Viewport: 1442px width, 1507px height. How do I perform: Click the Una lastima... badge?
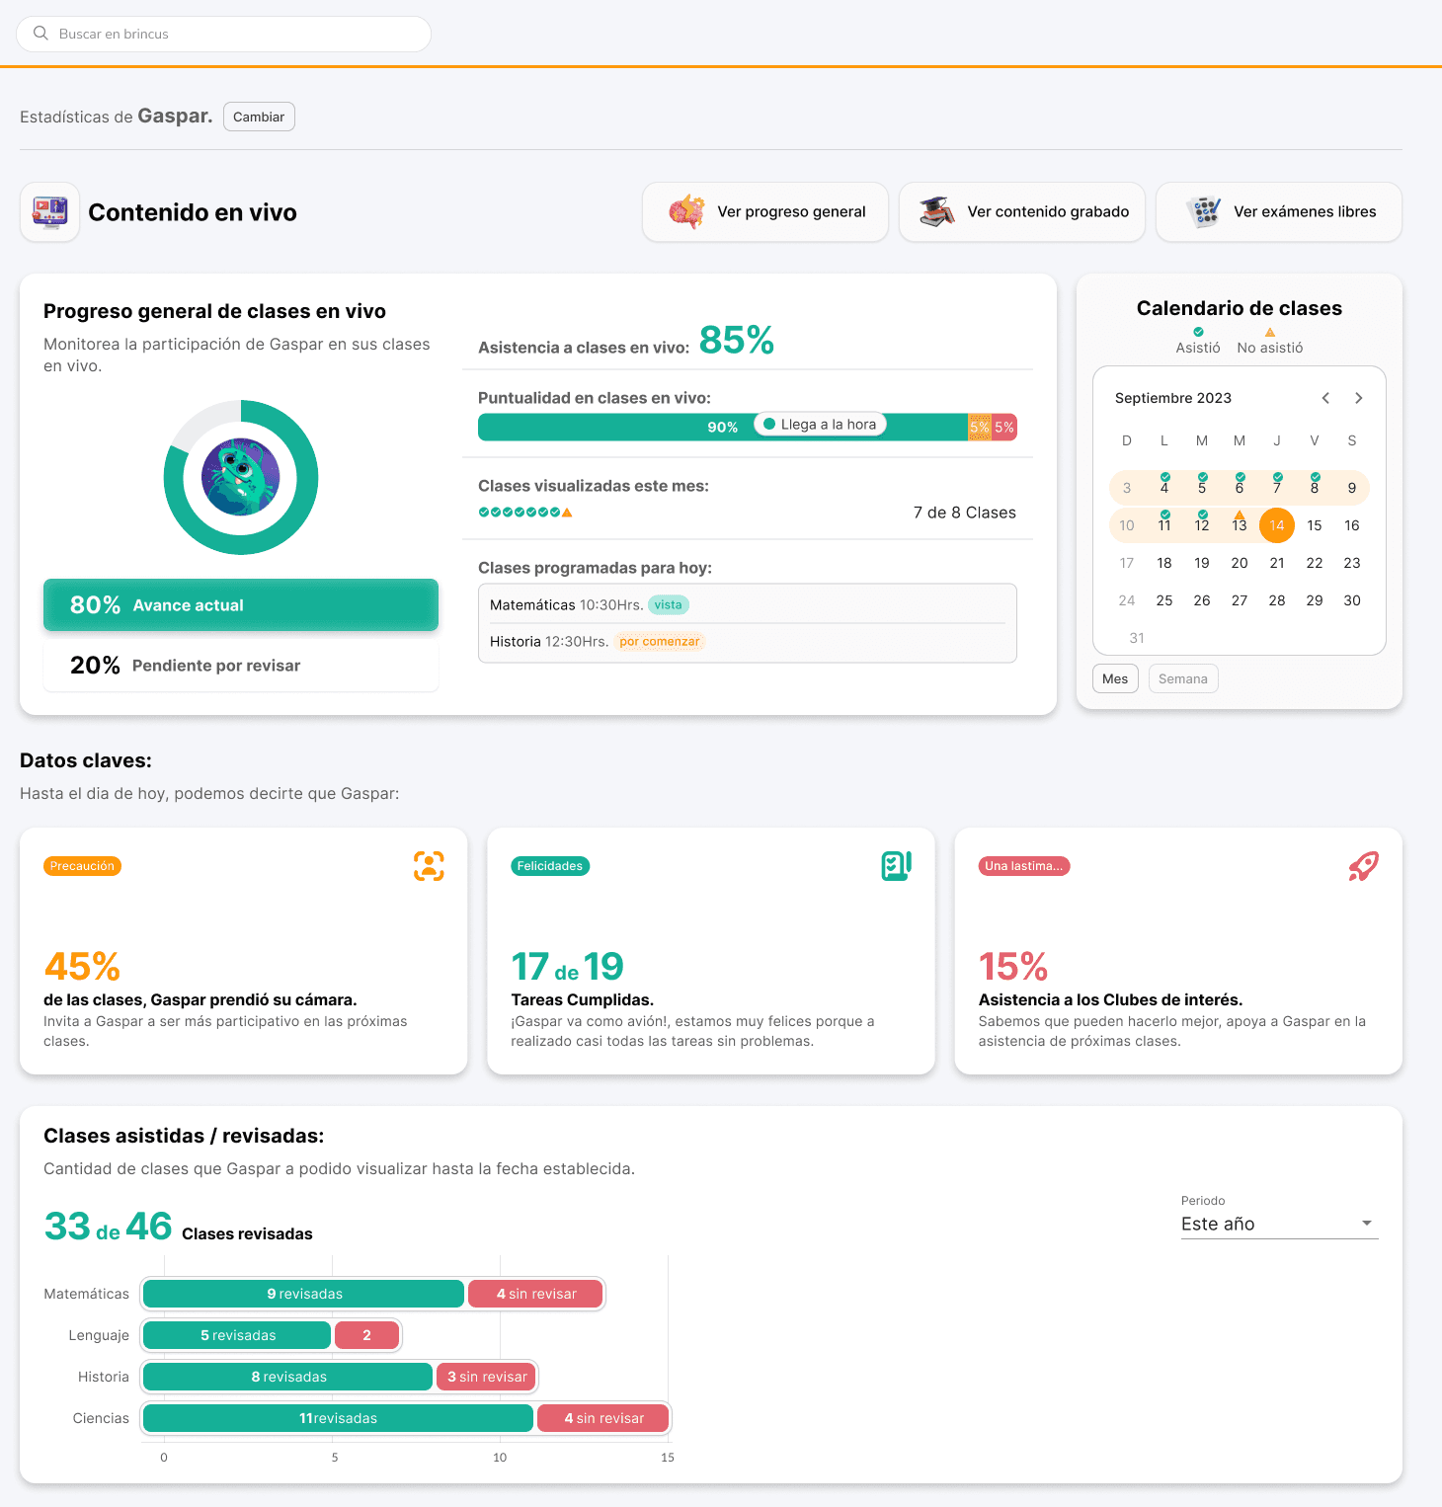1024,866
